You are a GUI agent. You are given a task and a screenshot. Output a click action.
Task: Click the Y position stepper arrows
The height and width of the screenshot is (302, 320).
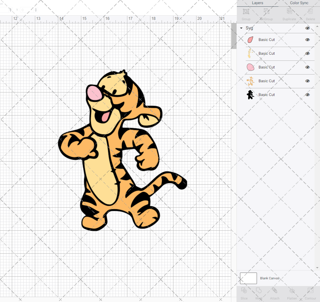36,10
